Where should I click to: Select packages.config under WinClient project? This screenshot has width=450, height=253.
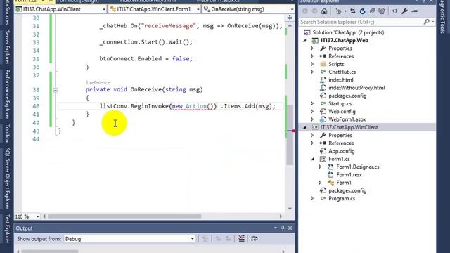[347, 190]
